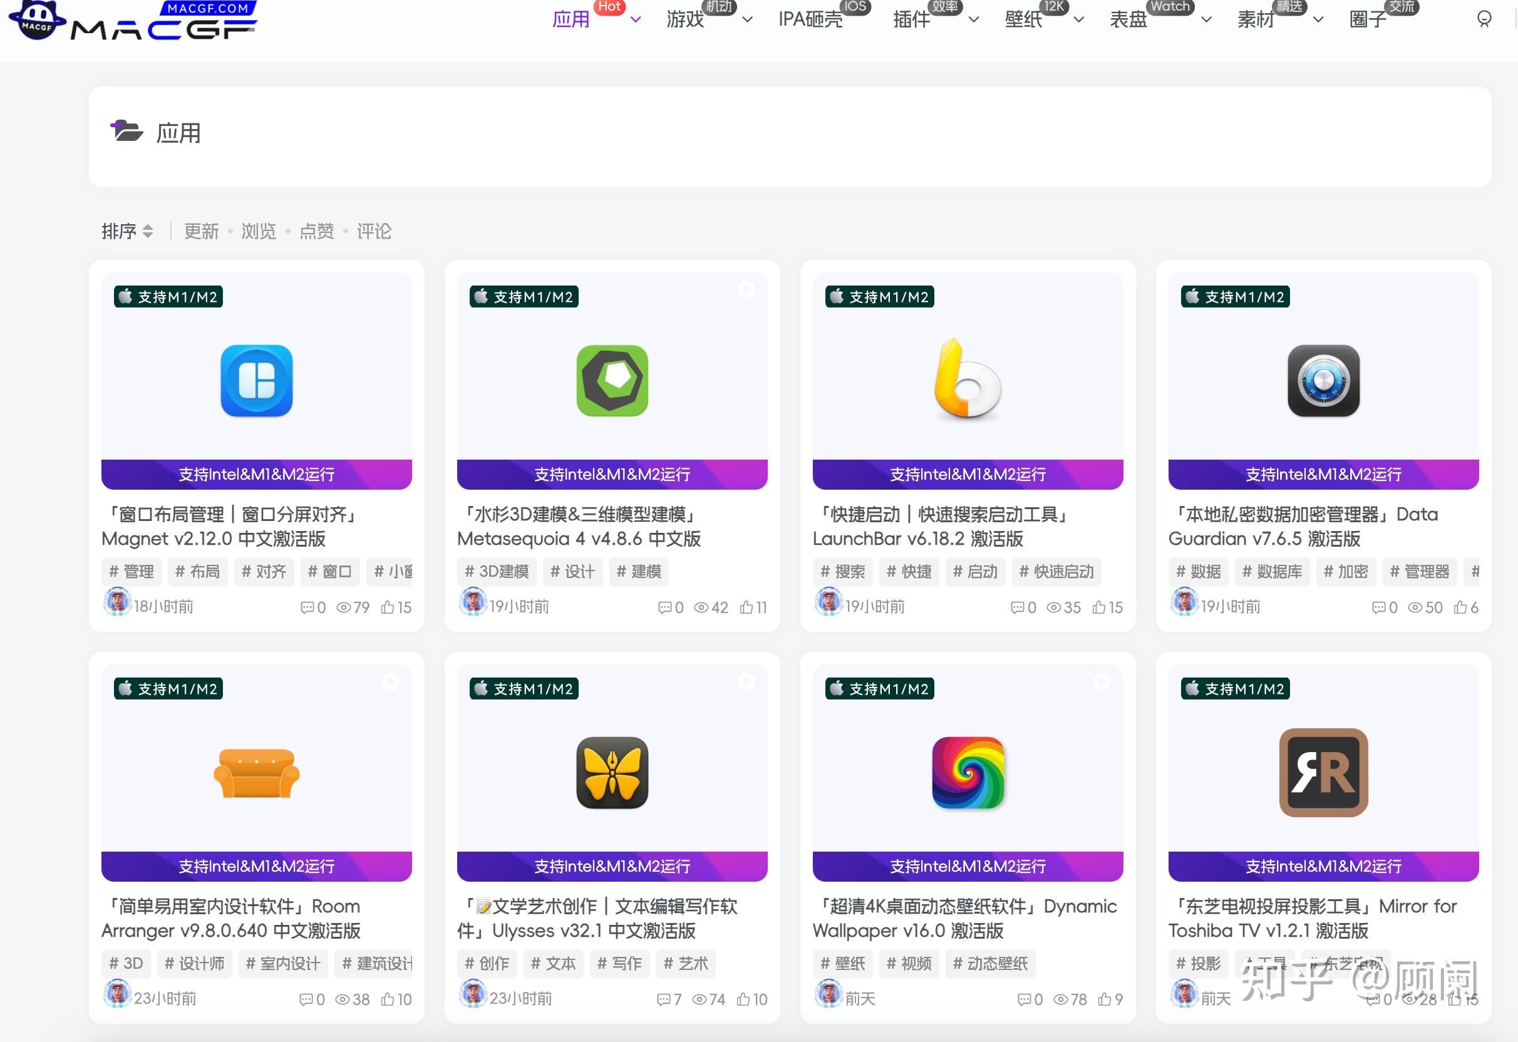Click the # 3D建模 tag
The image size is (1518, 1042).
coord(497,572)
